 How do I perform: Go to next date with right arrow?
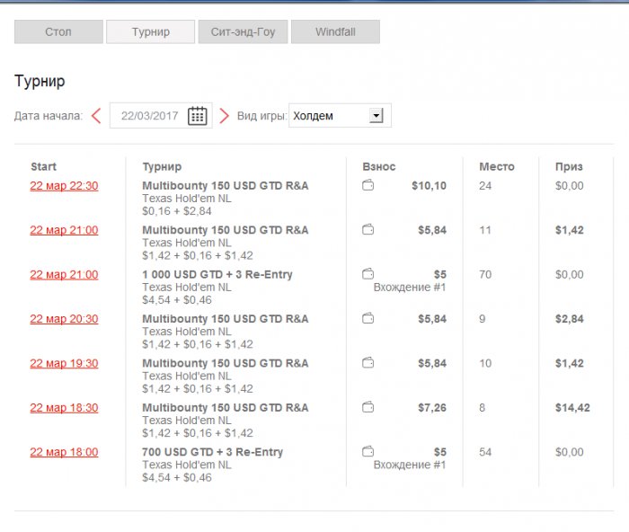coord(225,116)
